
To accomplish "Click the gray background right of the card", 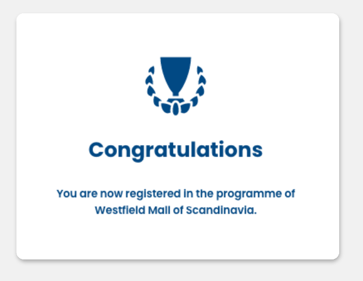I will [351, 139].
